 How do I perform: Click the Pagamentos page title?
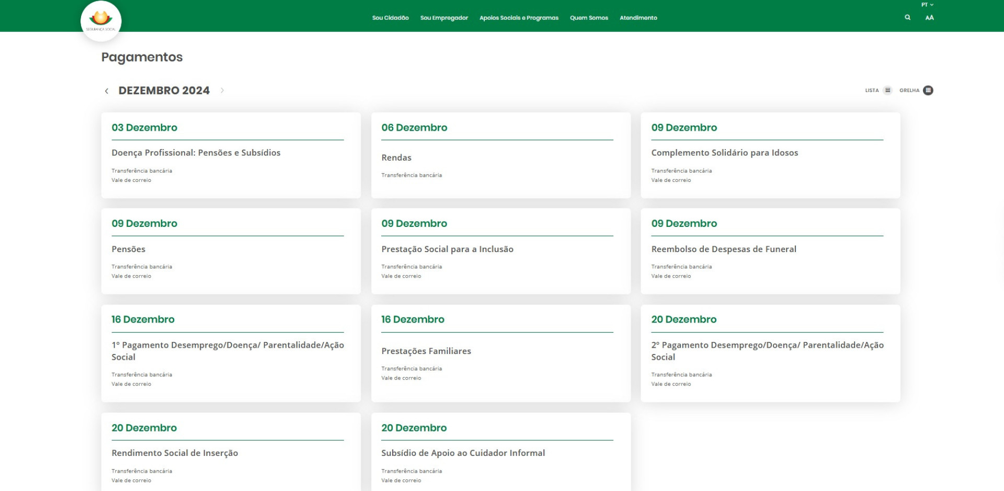click(x=142, y=57)
